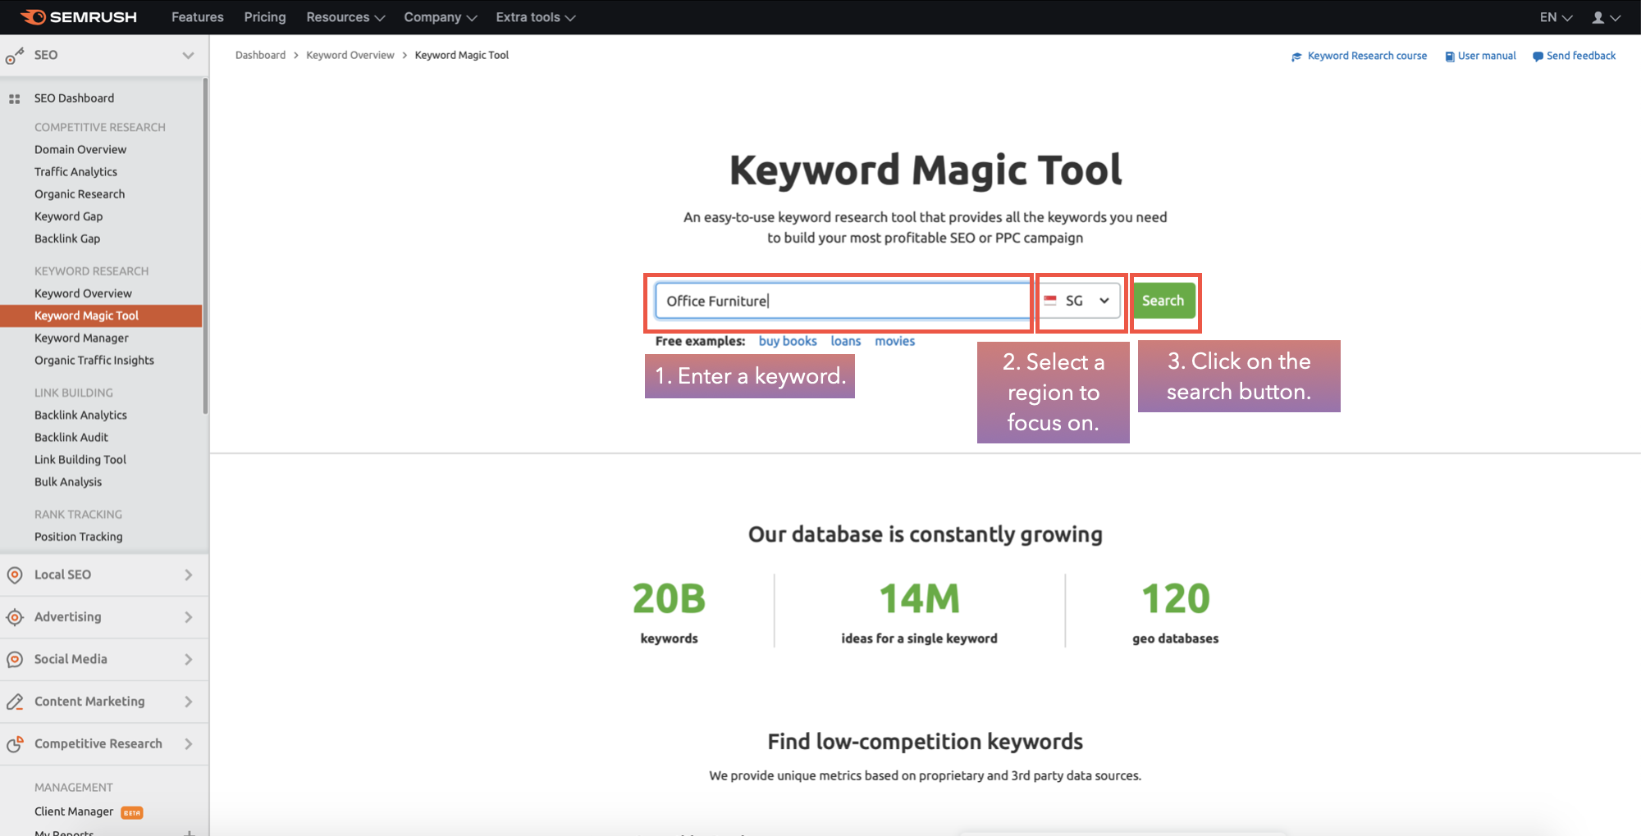Click the sidebar scrollbar
Viewport: 1641px width, 836px height.
(x=205, y=246)
